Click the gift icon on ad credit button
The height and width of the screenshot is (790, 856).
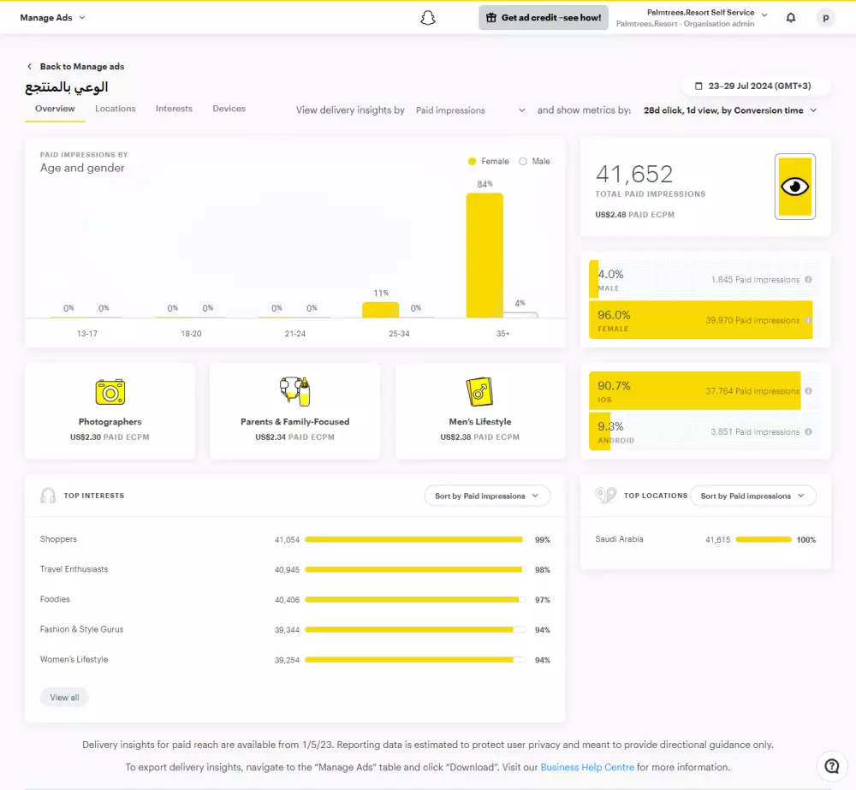491,17
